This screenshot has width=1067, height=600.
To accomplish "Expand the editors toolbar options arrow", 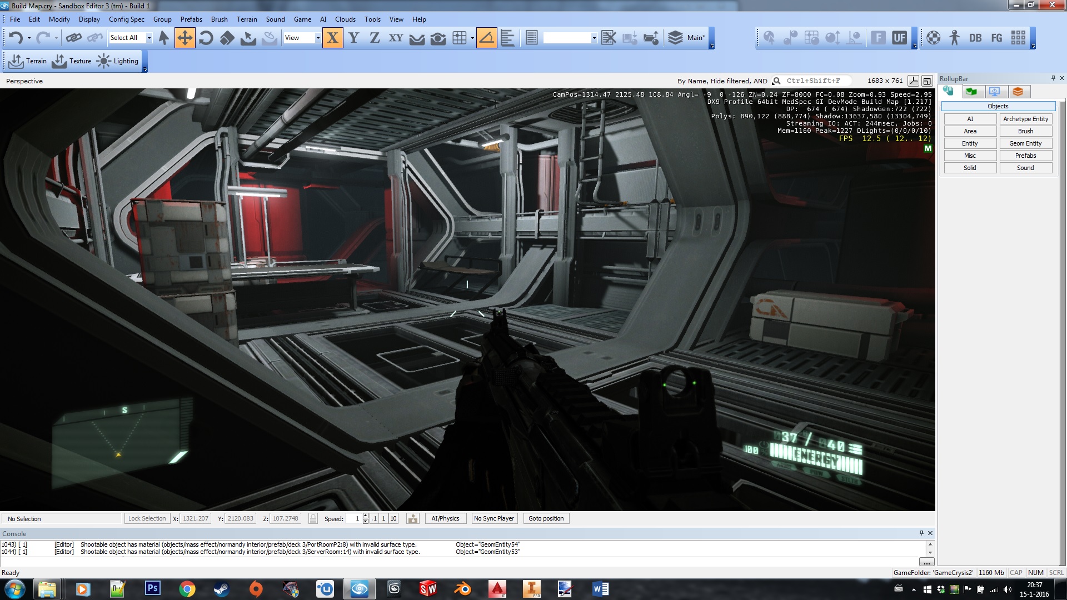I will click(x=1033, y=46).
